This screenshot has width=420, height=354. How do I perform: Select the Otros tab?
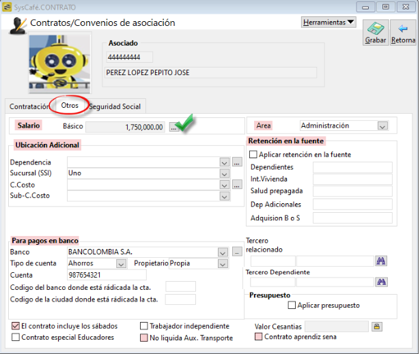(70, 106)
